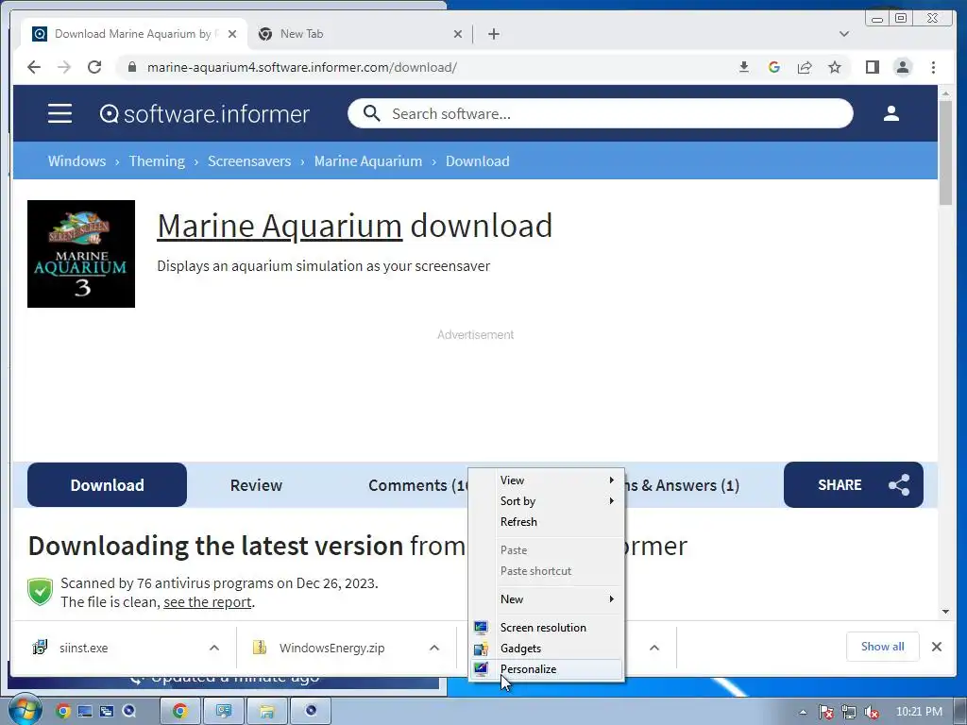The height and width of the screenshot is (725, 967).
Task: Expand the View submenu
Action: tap(547, 481)
